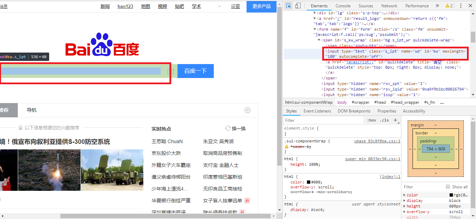Open the warnings count indicator

(x=449, y=6)
